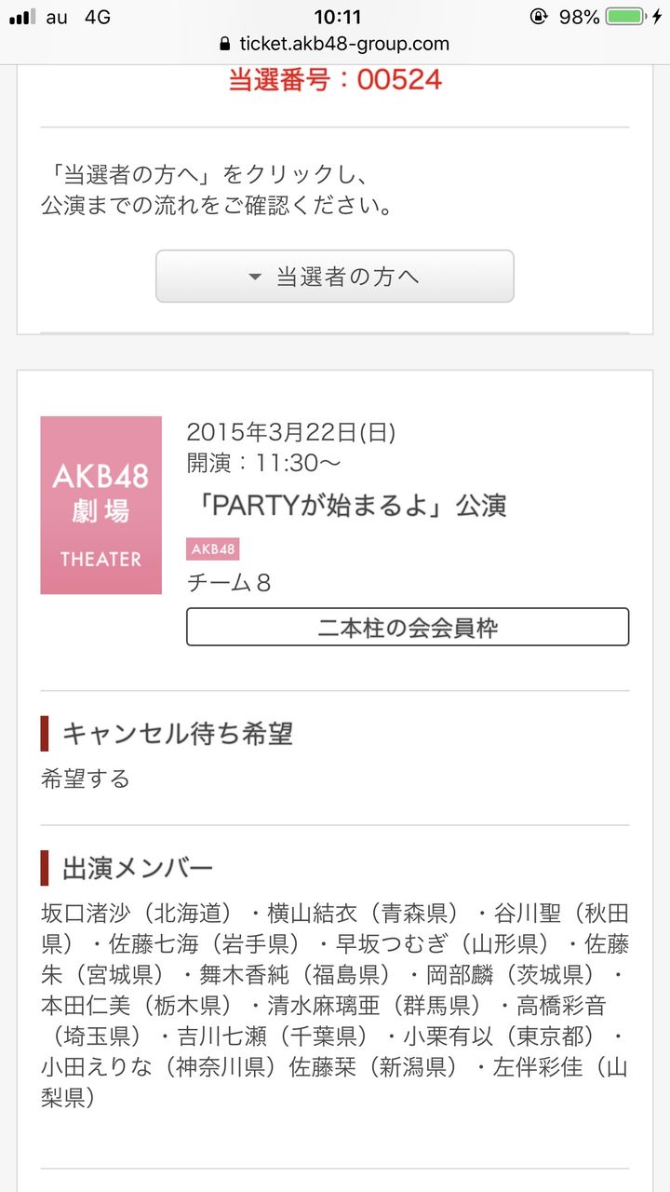
Task: Click the red bar beside キャンセル待ち希望
Action: (45, 734)
